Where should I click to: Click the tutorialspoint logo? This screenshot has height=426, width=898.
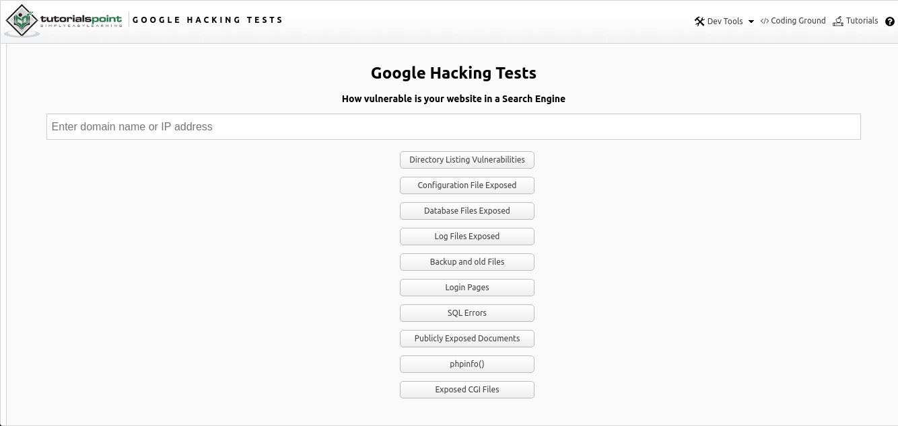coord(64,21)
